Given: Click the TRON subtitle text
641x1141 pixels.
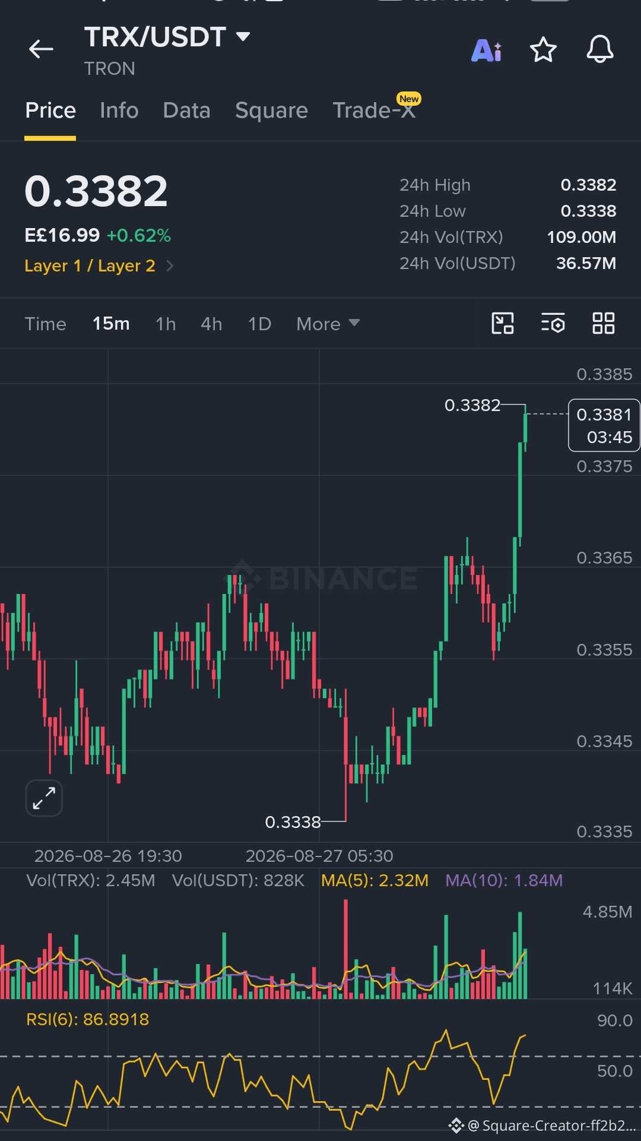Looking at the screenshot, I should coord(110,69).
